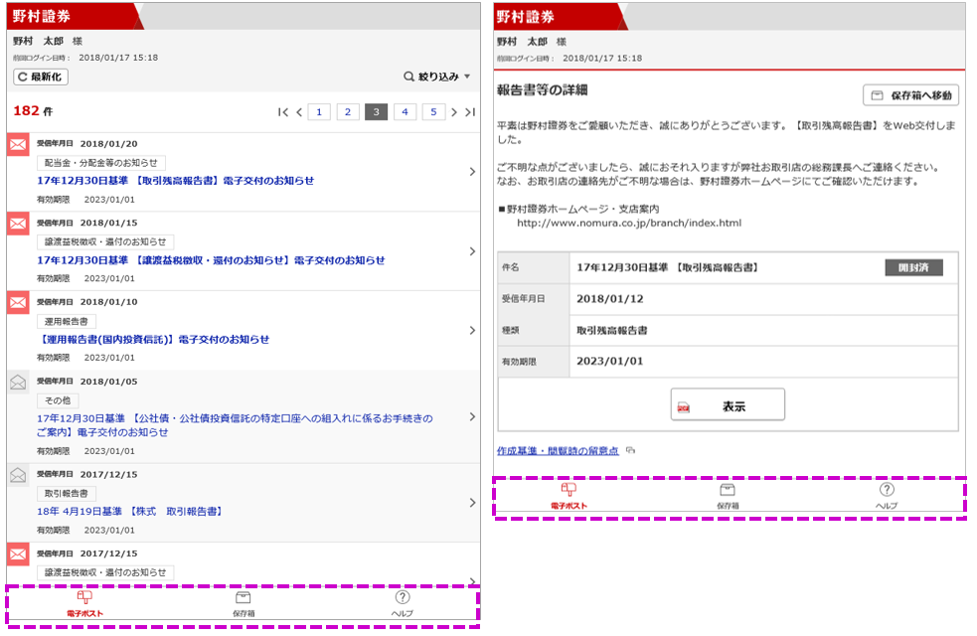Click nomura.co.jp branch index URL

[x=629, y=223]
